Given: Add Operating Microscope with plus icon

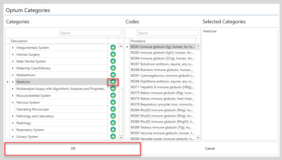Looking at the screenshot, I should pos(113,109).
